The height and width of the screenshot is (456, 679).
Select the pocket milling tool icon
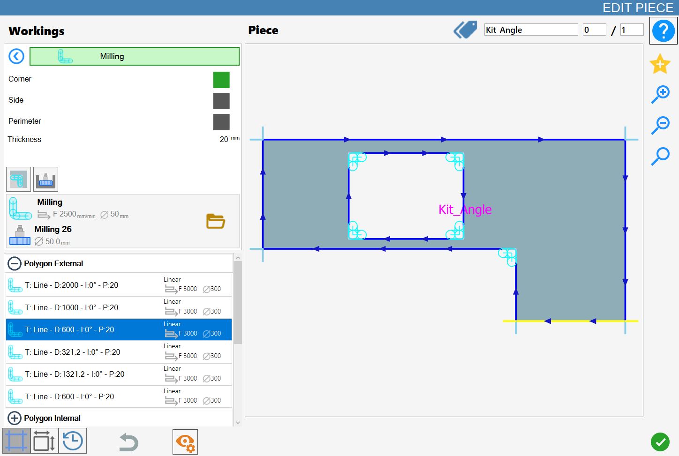45,179
